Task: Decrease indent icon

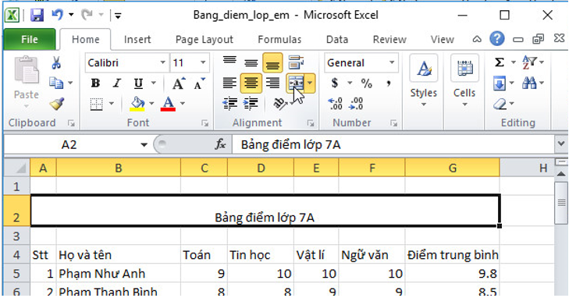Action: [x=229, y=104]
